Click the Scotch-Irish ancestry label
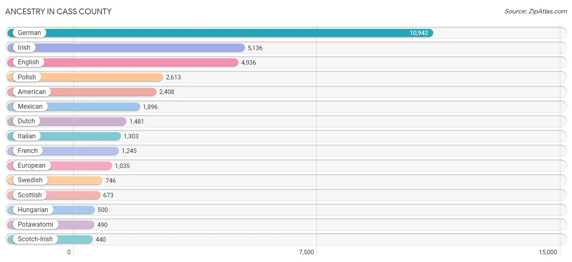572x262 pixels. (x=35, y=239)
